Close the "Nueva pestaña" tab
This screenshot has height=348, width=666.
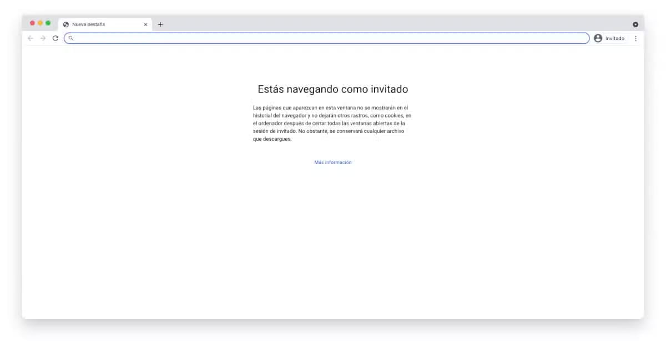(x=145, y=24)
